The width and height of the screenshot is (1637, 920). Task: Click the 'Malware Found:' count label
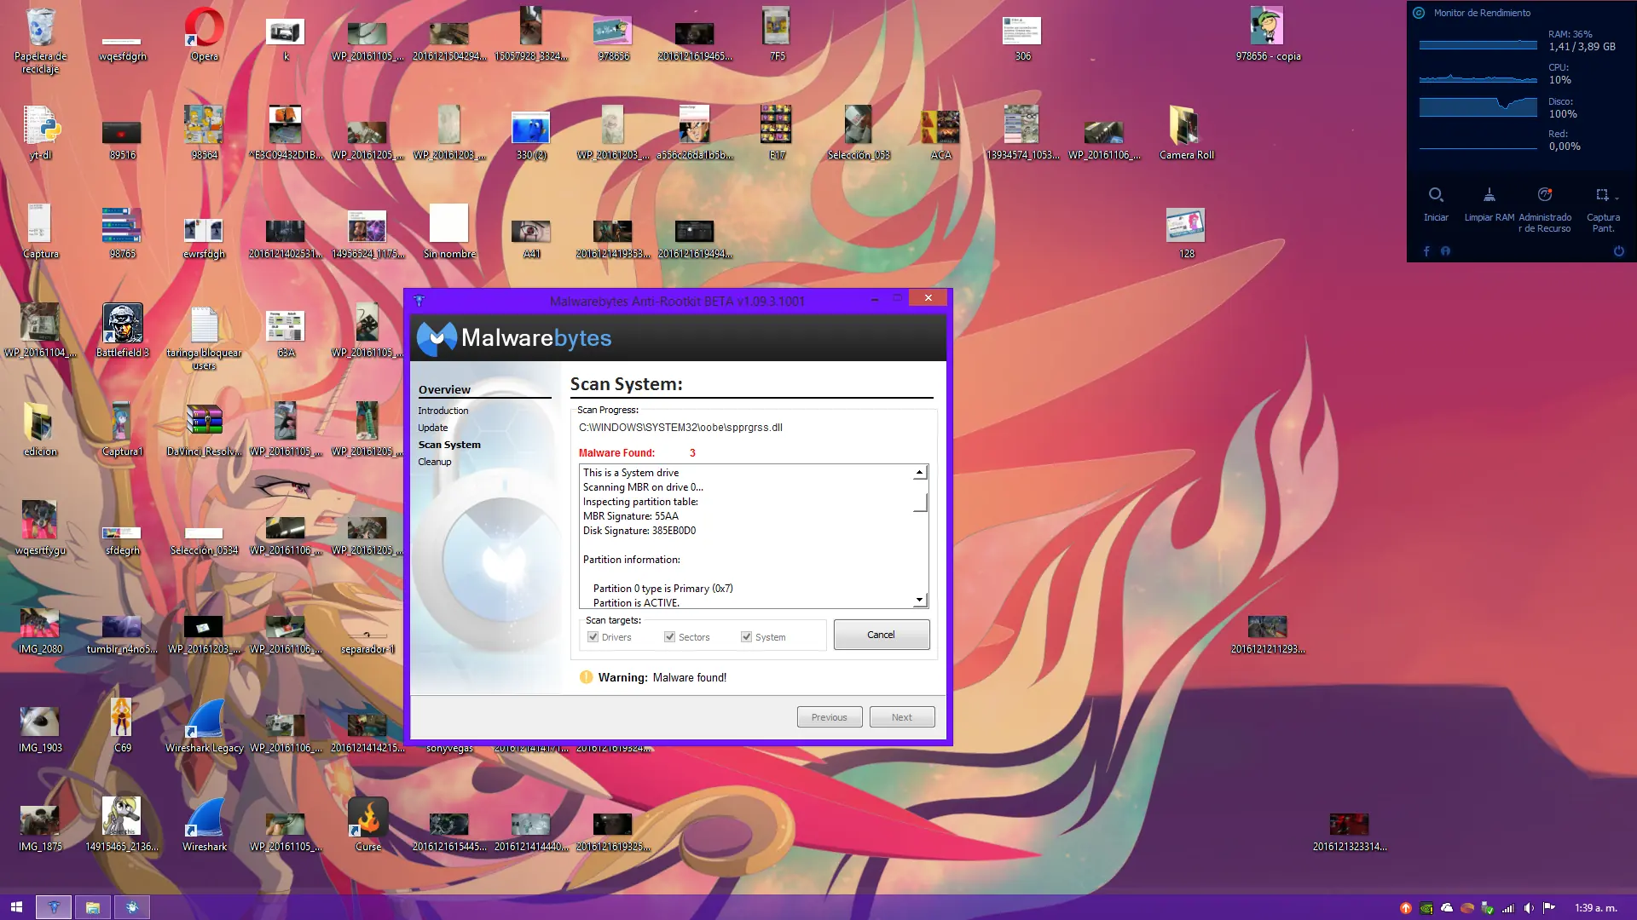tap(616, 453)
